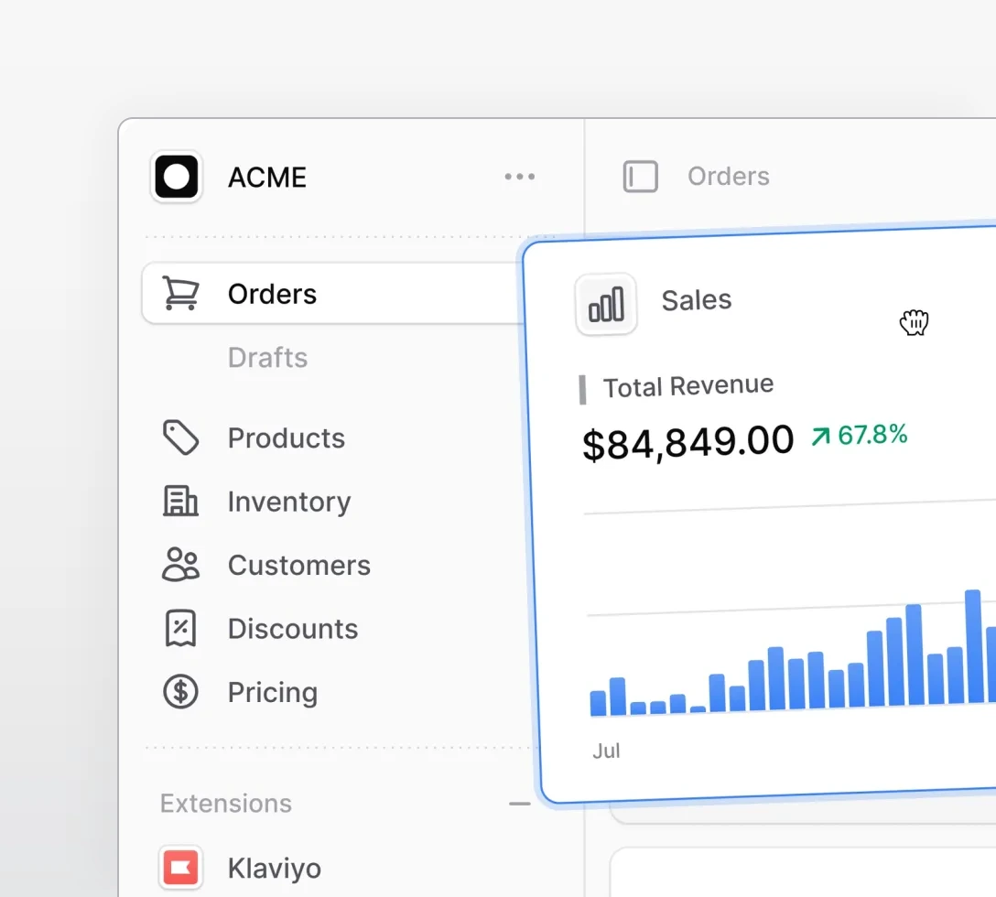Click the Discounts receipt icon
The width and height of the screenshot is (996, 897).
[181, 628]
